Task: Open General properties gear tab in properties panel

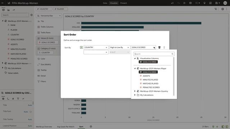Action: coord(3,99)
